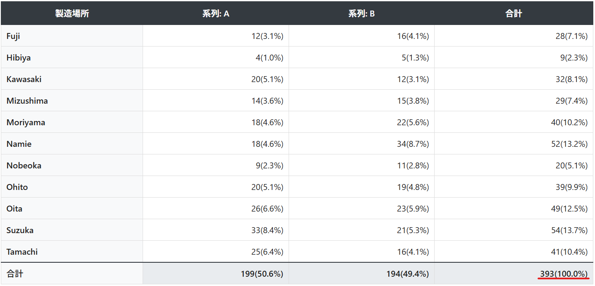595x286 pixels.
Task: Click the Moriyama row label
Action: 26,122
